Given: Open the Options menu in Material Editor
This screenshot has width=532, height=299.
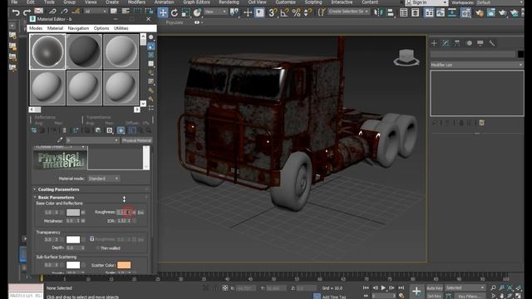Looking at the screenshot, I should tap(101, 28).
